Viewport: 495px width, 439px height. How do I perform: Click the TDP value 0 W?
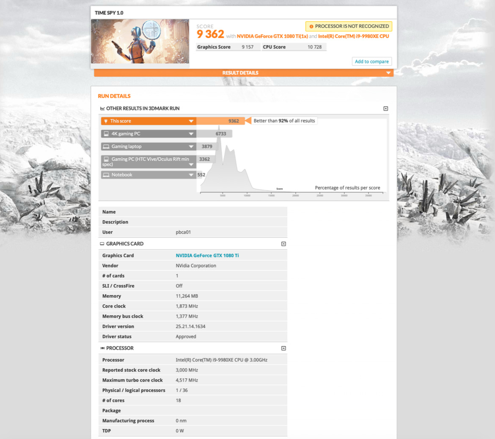(x=180, y=431)
